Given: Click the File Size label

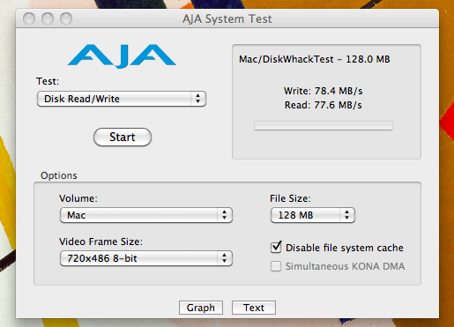Looking at the screenshot, I should pos(290,198).
